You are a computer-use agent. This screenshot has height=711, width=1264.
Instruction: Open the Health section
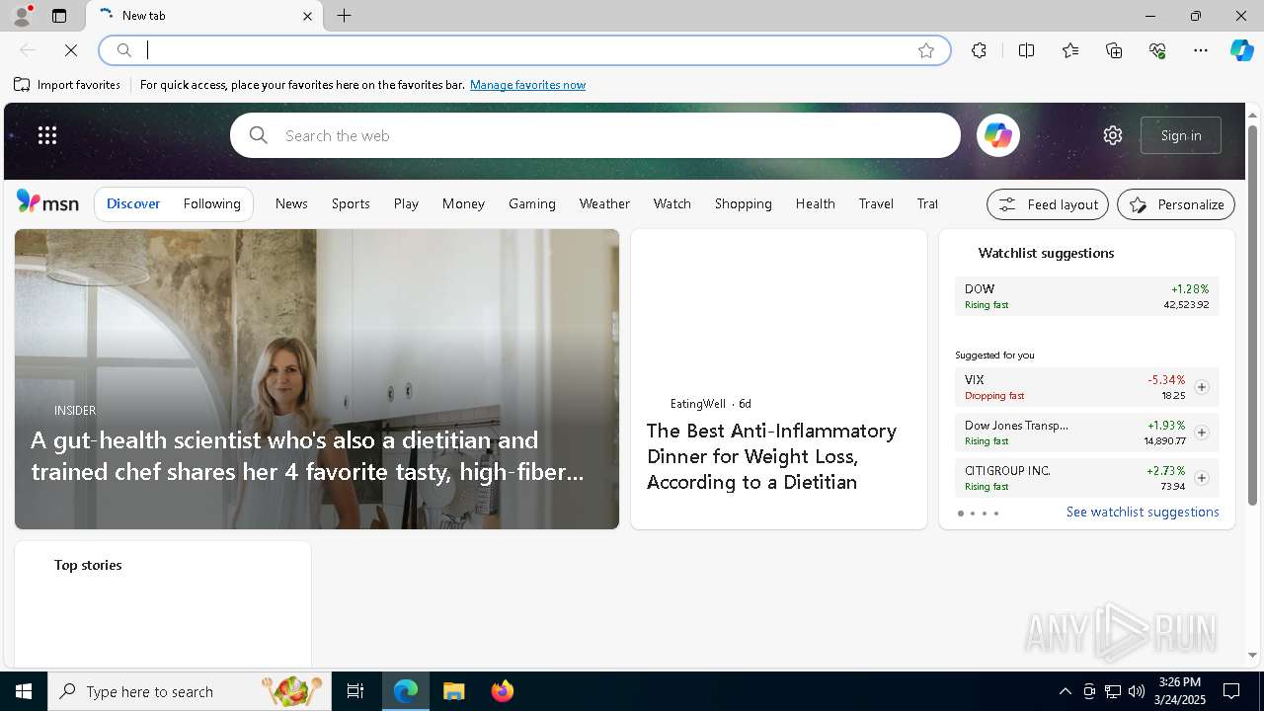pos(816,203)
